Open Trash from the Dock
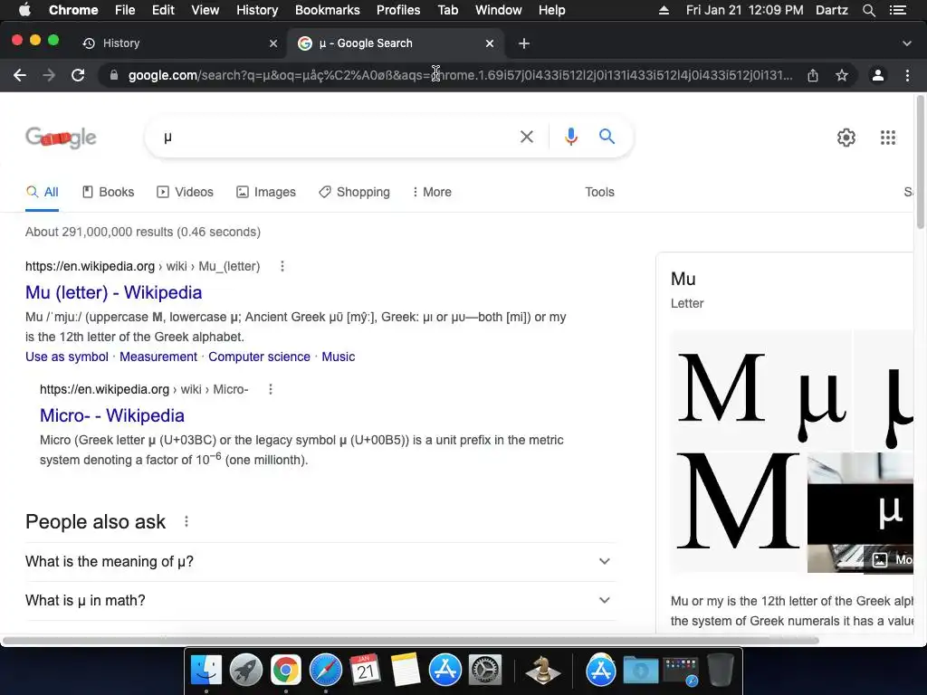 720,671
